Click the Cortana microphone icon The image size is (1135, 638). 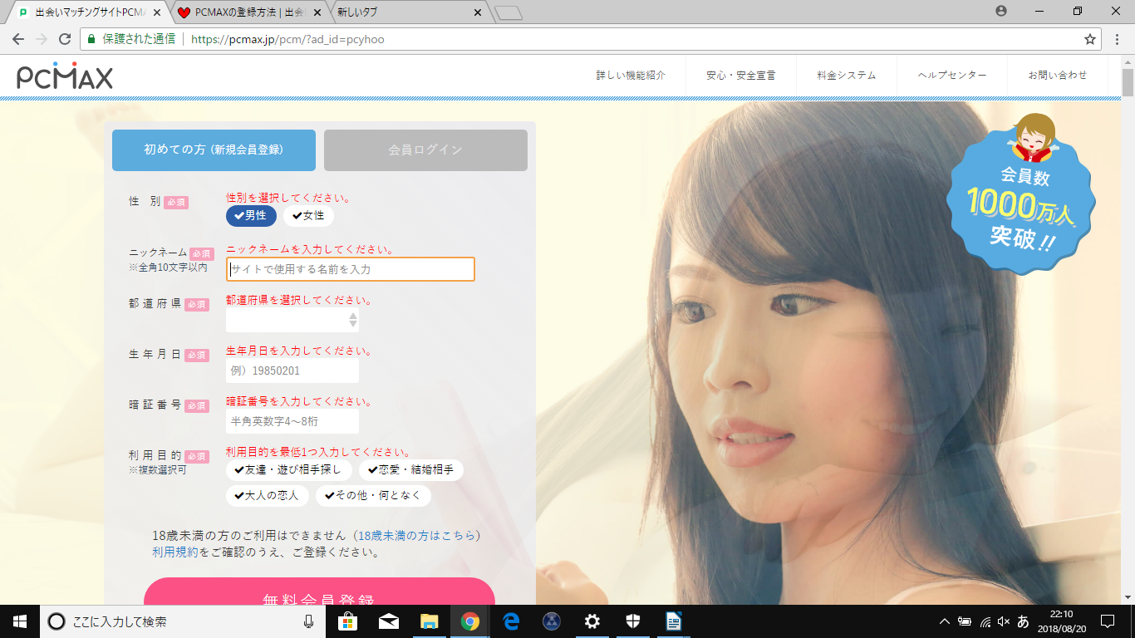(309, 621)
